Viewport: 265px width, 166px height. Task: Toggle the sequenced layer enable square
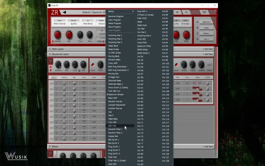(51, 61)
